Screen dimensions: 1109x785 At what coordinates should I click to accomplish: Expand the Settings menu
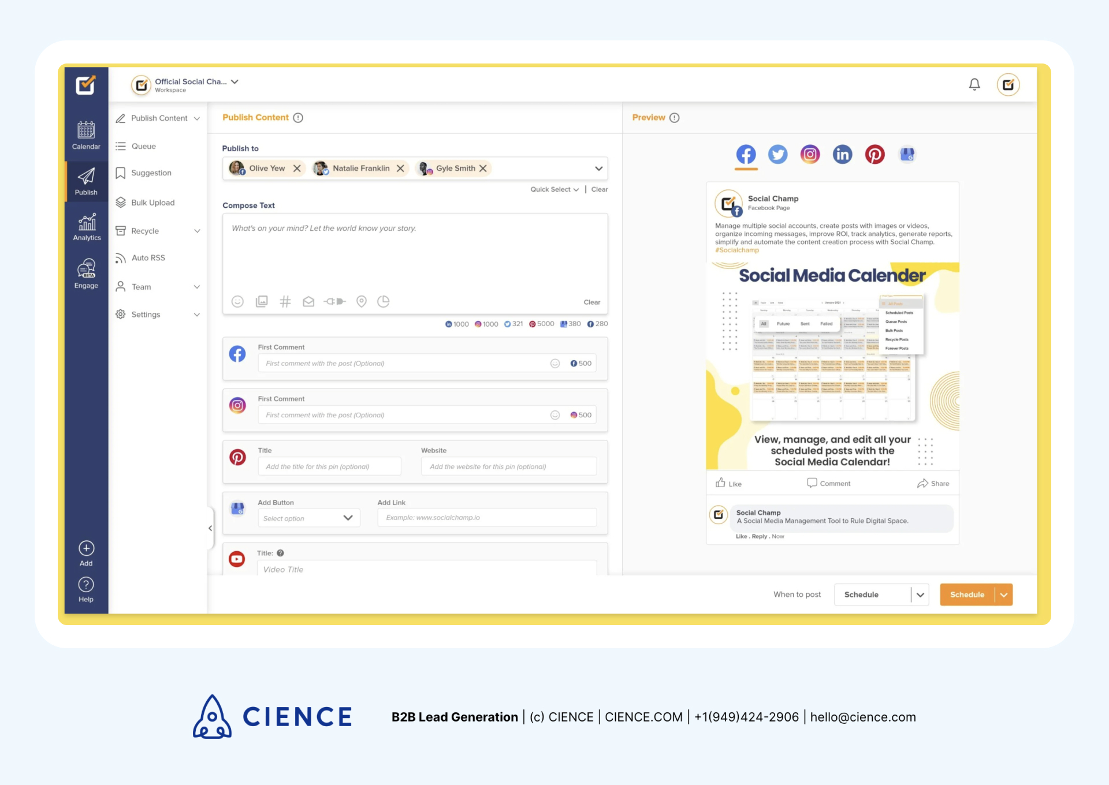pos(197,315)
